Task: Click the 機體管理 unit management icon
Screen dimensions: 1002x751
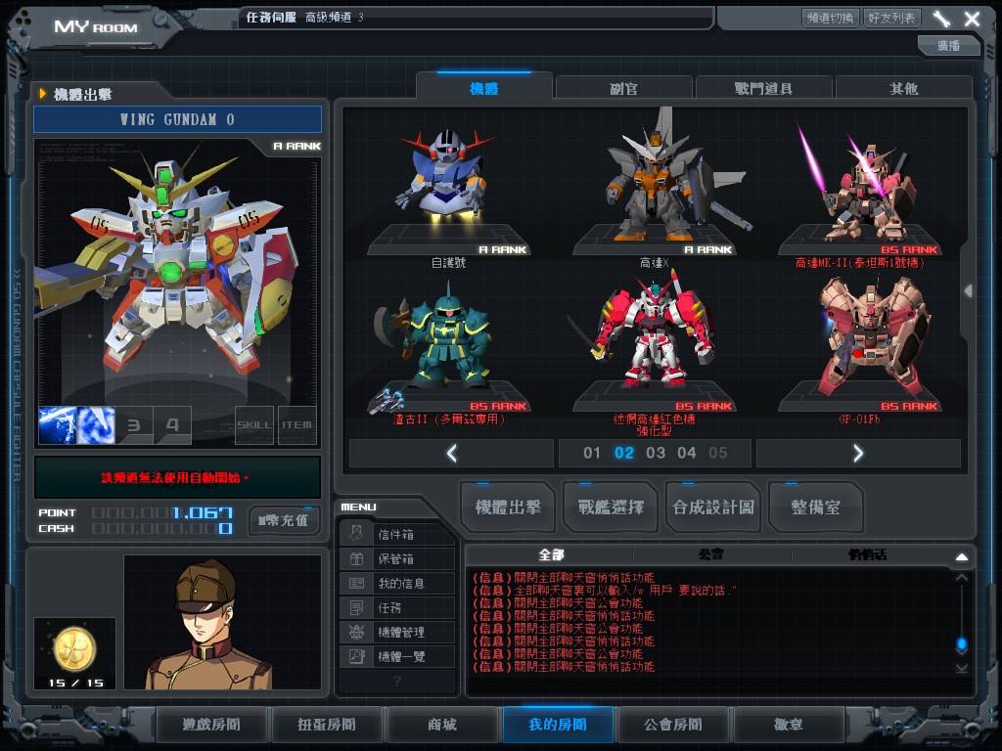Action: pos(356,632)
